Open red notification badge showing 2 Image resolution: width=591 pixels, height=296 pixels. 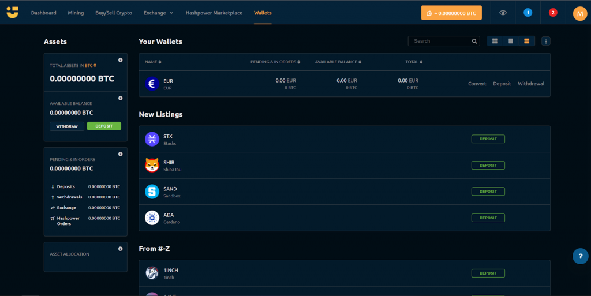553,13
